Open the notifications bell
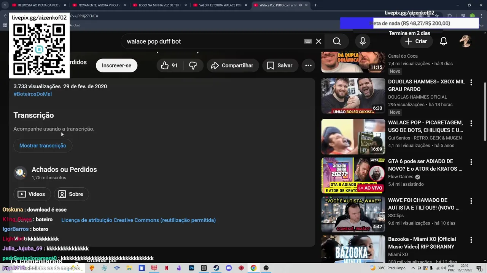Screen dimensions: 487x273 [444, 41]
